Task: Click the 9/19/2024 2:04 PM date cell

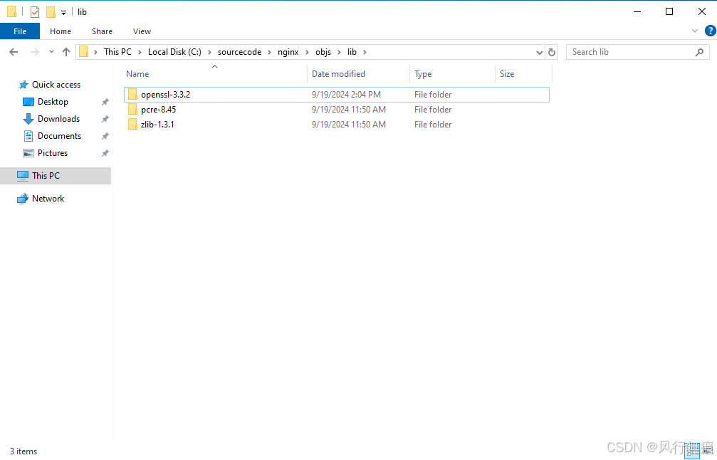Action: pos(346,95)
